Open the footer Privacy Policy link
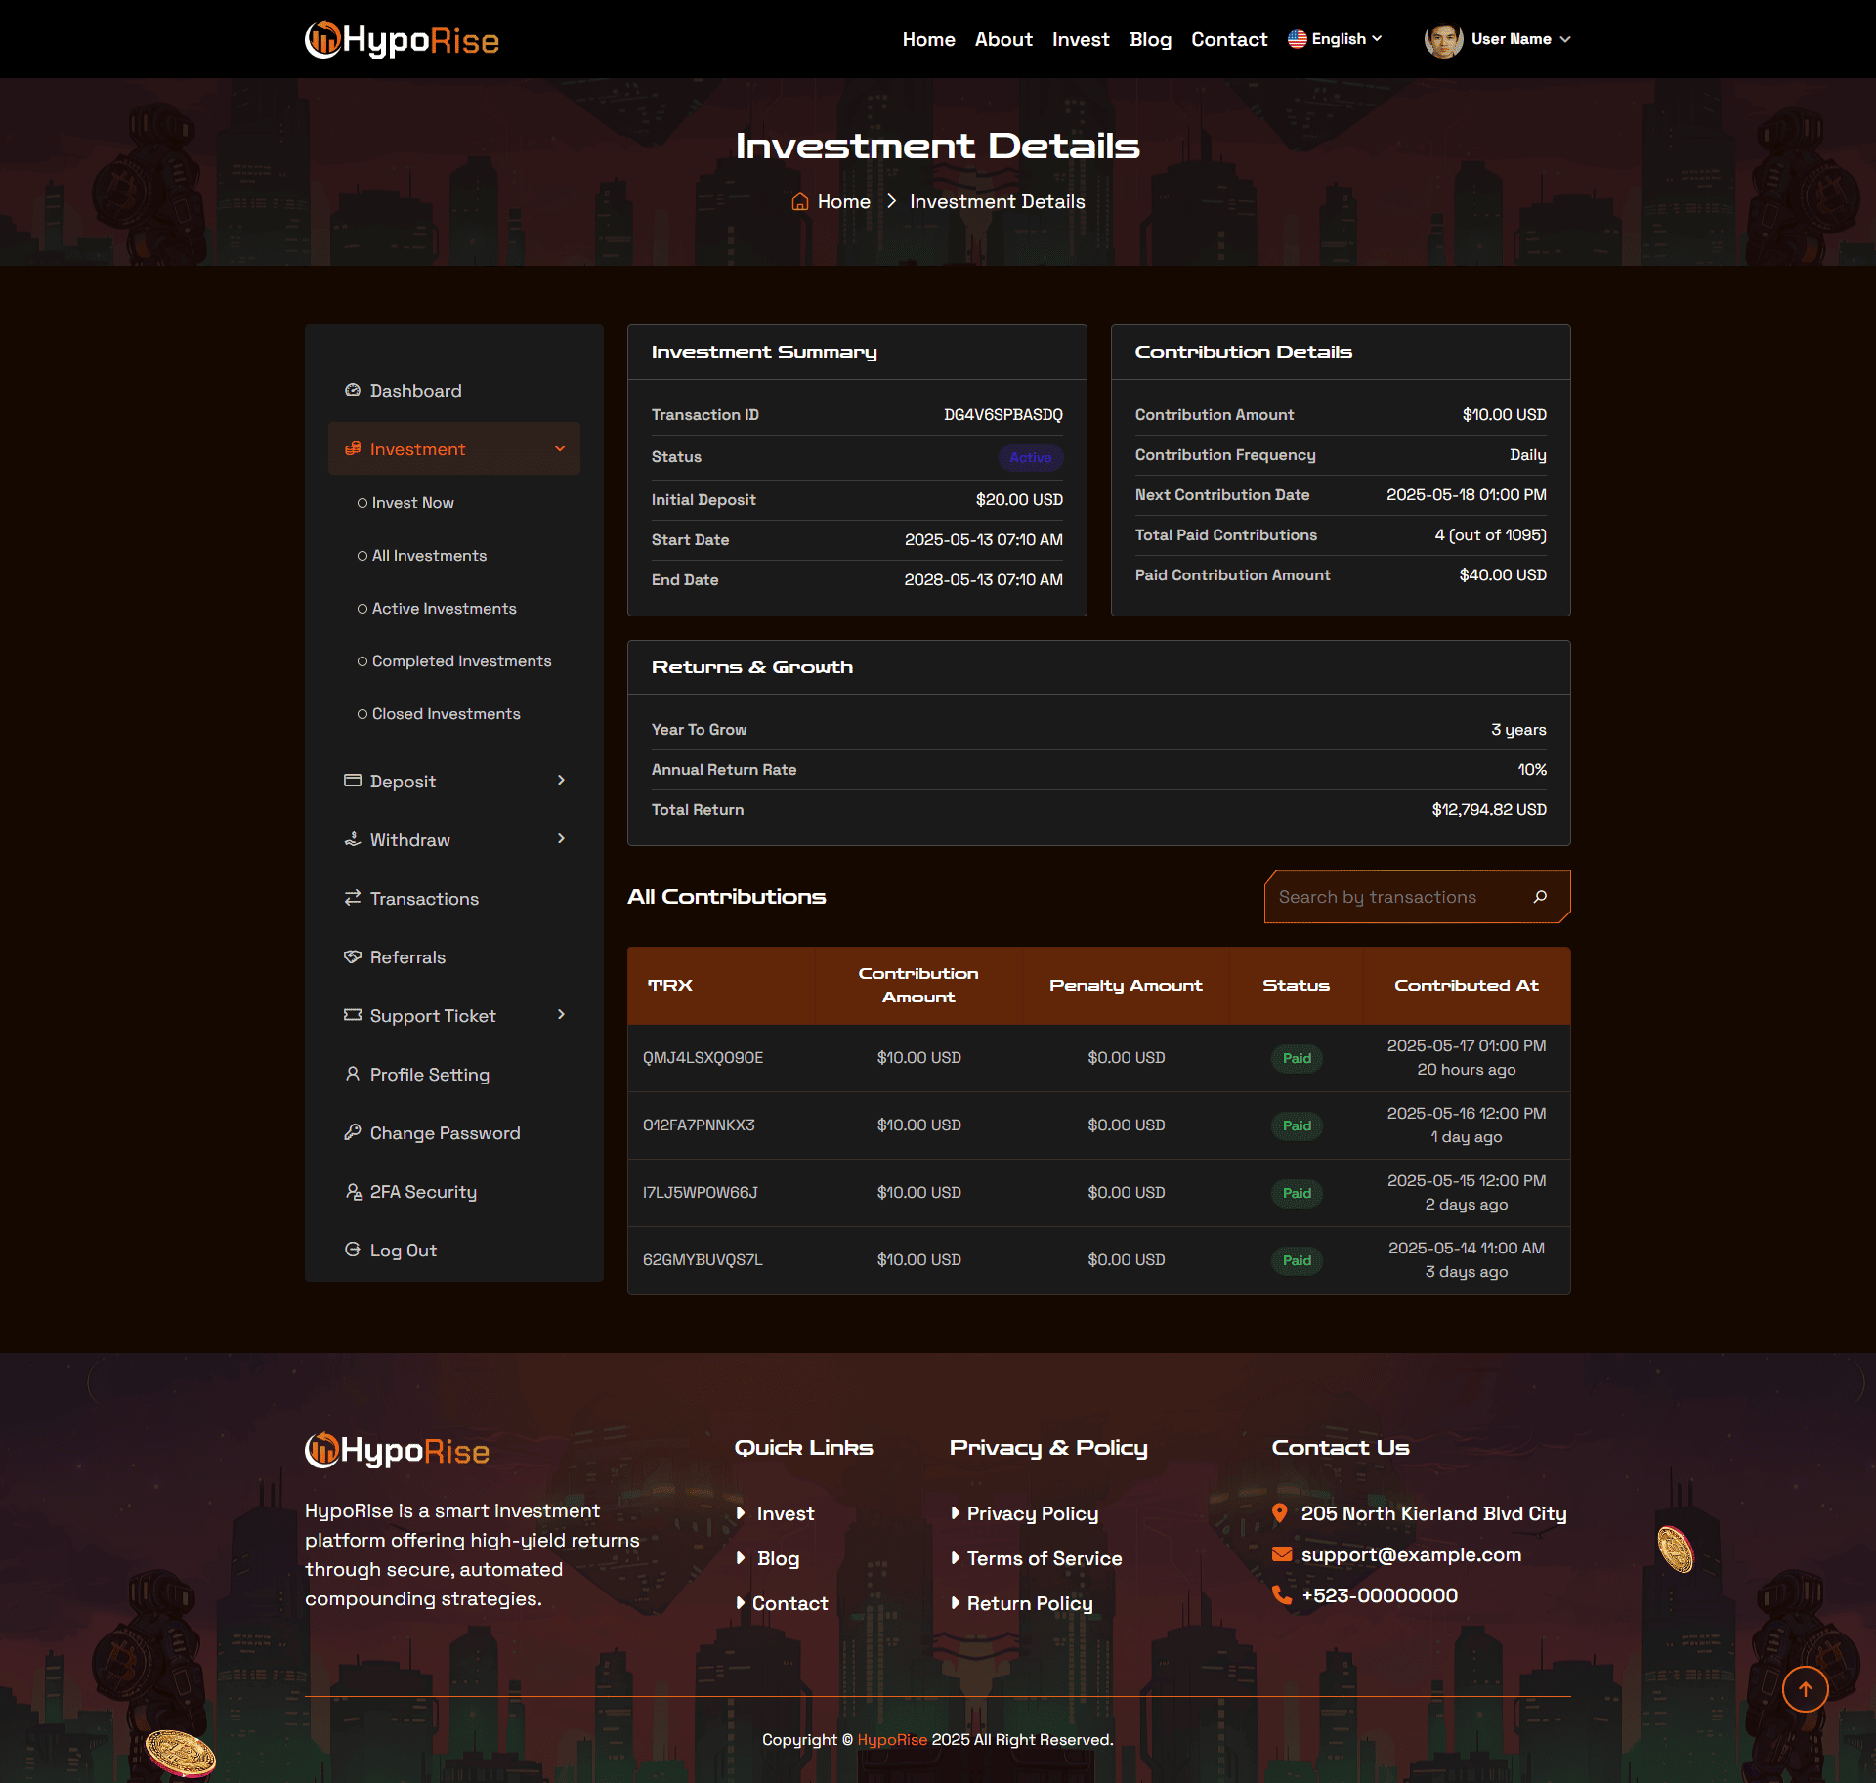Image resolution: width=1876 pixels, height=1783 pixels. (x=1032, y=1513)
